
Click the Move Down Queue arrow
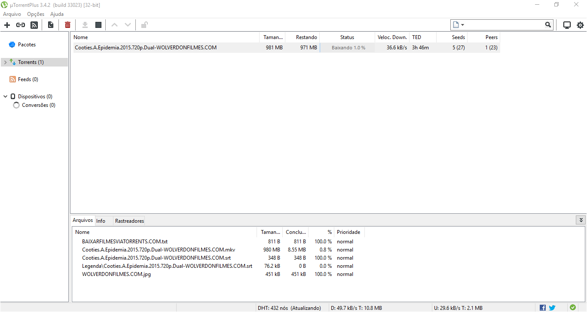pos(128,25)
